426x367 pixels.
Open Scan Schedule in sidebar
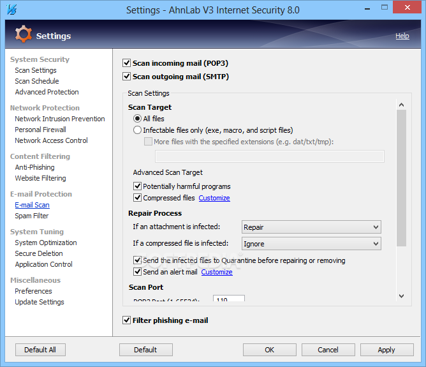(37, 81)
